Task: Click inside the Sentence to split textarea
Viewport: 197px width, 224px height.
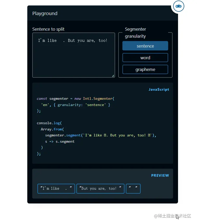Action: coord(74,55)
